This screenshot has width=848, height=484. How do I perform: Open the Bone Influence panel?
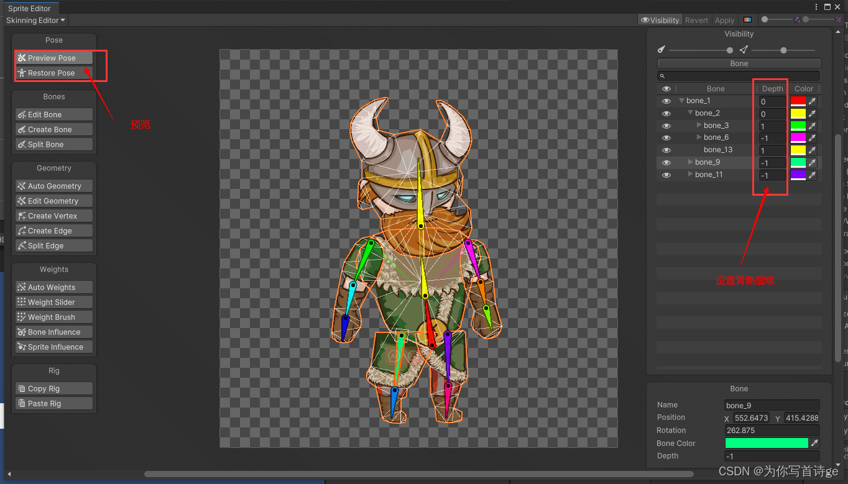(x=54, y=332)
